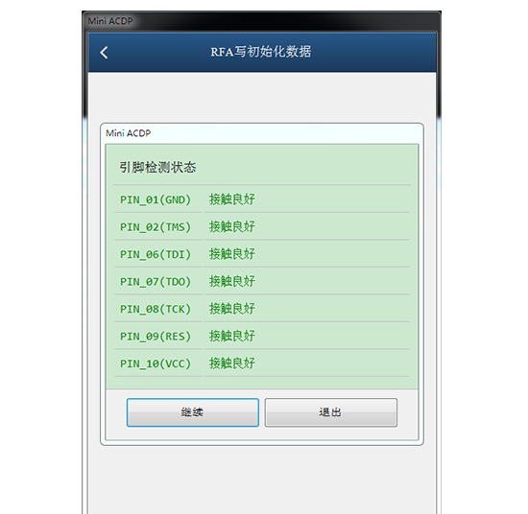Click the 退出 (Exit) button
The width and height of the screenshot is (528, 514).
(x=331, y=412)
